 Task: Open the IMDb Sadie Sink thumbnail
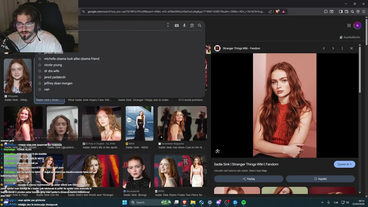click(x=139, y=124)
